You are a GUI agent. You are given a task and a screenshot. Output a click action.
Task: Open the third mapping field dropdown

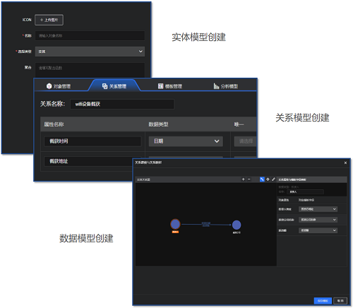click(x=318, y=230)
